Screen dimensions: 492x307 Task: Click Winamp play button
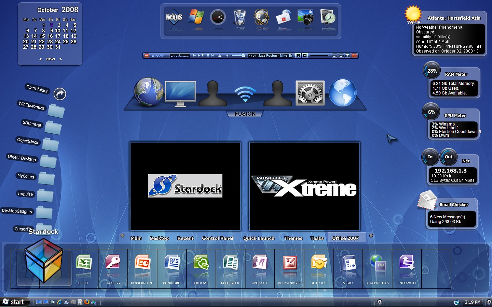(199, 55)
